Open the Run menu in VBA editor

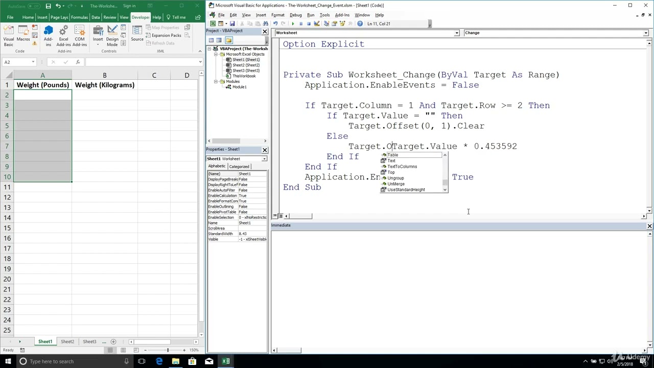(x=311, y=15)
